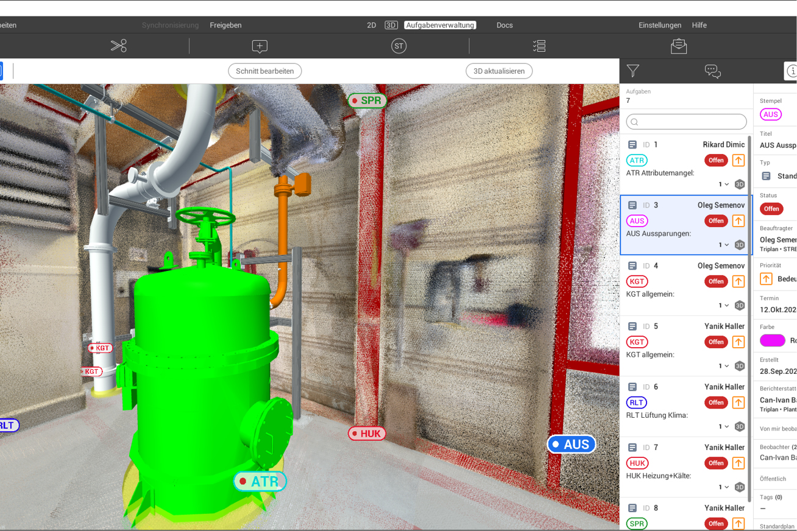This screenshot has height=531, width=797.
Task: Expand the count dropdown on task ID 5
Action: [x=723, y=366]
